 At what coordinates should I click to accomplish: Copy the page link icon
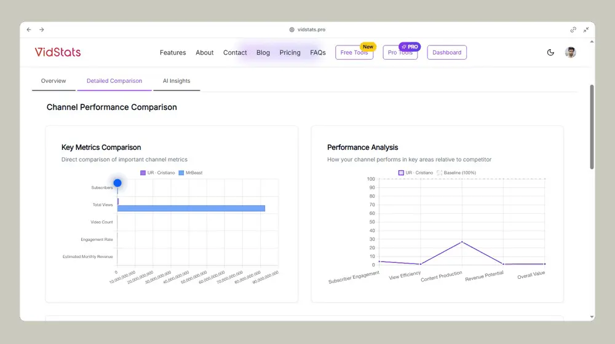573,29
